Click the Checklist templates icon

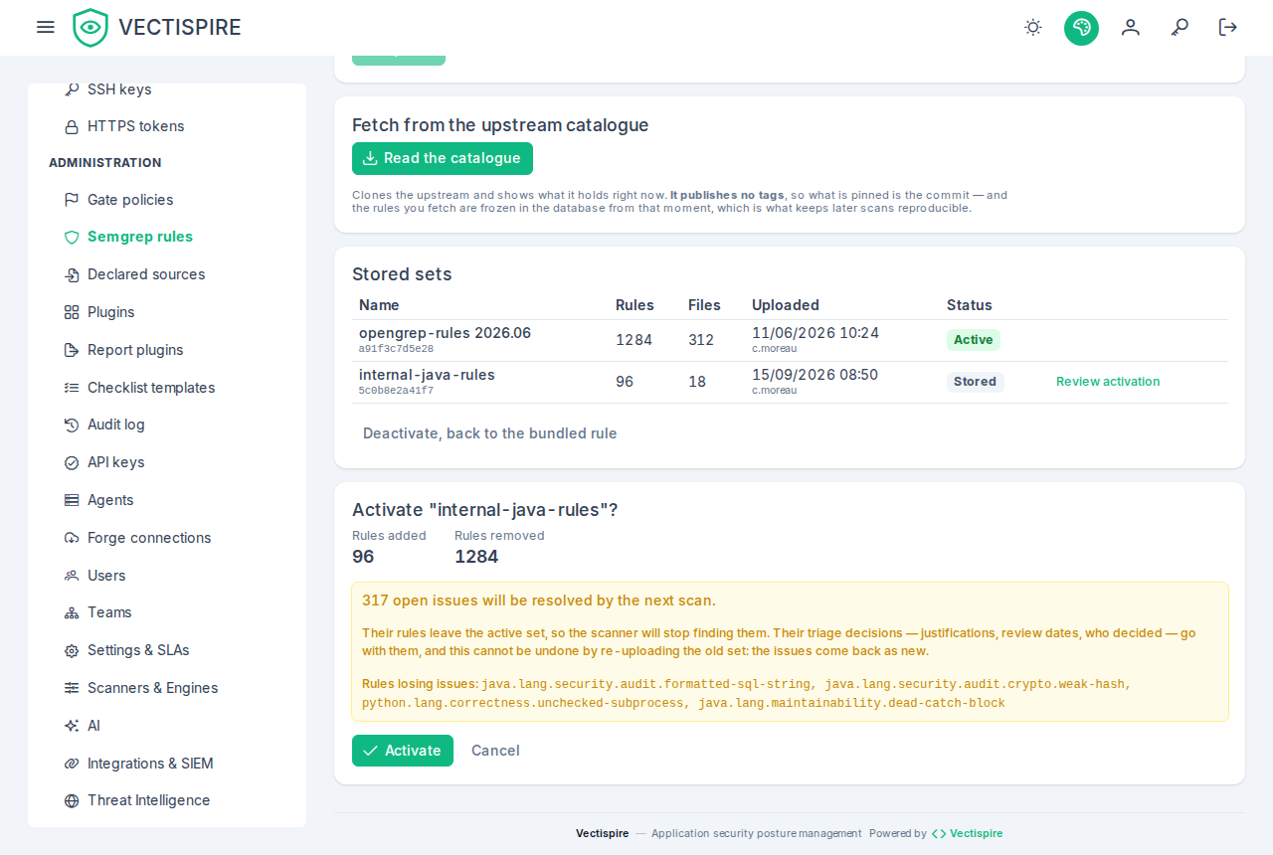pos(72,388)
